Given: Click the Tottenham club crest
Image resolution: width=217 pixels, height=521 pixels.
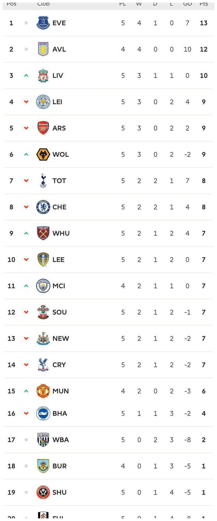Looking at the screenshot, I should tap(43, 181).
